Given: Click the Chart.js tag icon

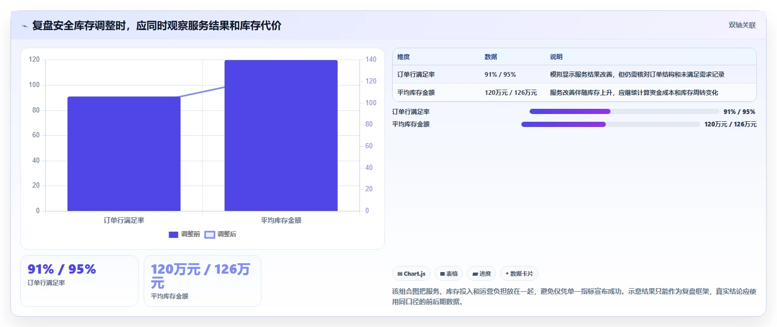Looking at the screenshot, I should coord(400,274).
